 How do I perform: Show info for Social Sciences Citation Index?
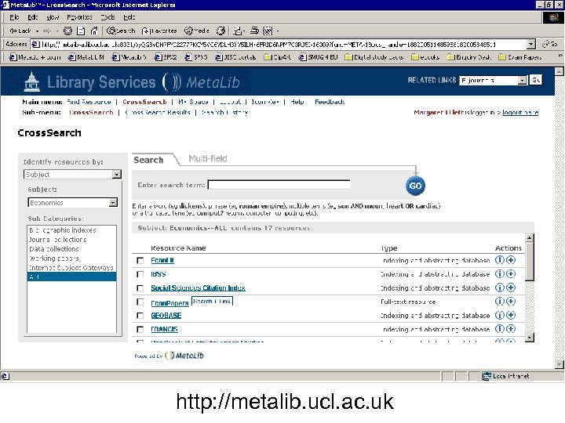pyautogui.click(x=499, y=287)
